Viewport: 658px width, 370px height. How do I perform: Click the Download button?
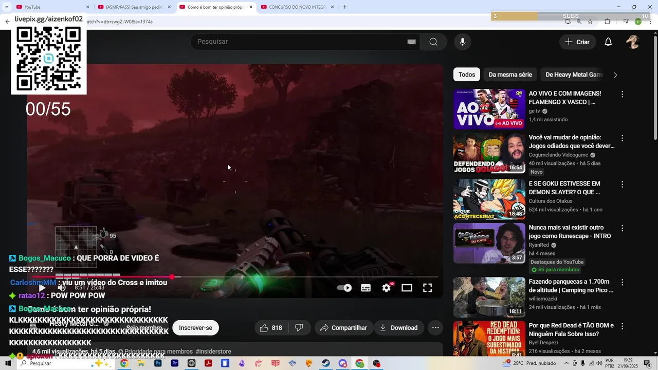point(398,328)
